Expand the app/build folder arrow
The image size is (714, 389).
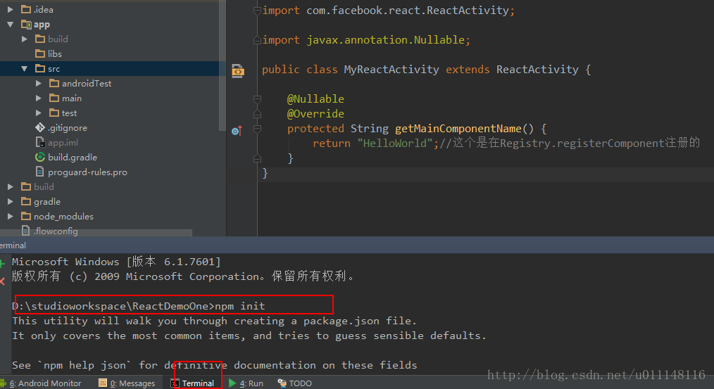[x=24, y=39]
